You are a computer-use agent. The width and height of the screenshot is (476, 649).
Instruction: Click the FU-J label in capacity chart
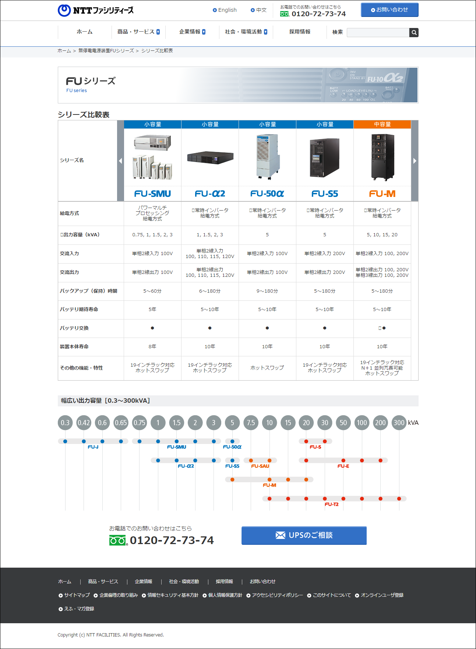93,447
